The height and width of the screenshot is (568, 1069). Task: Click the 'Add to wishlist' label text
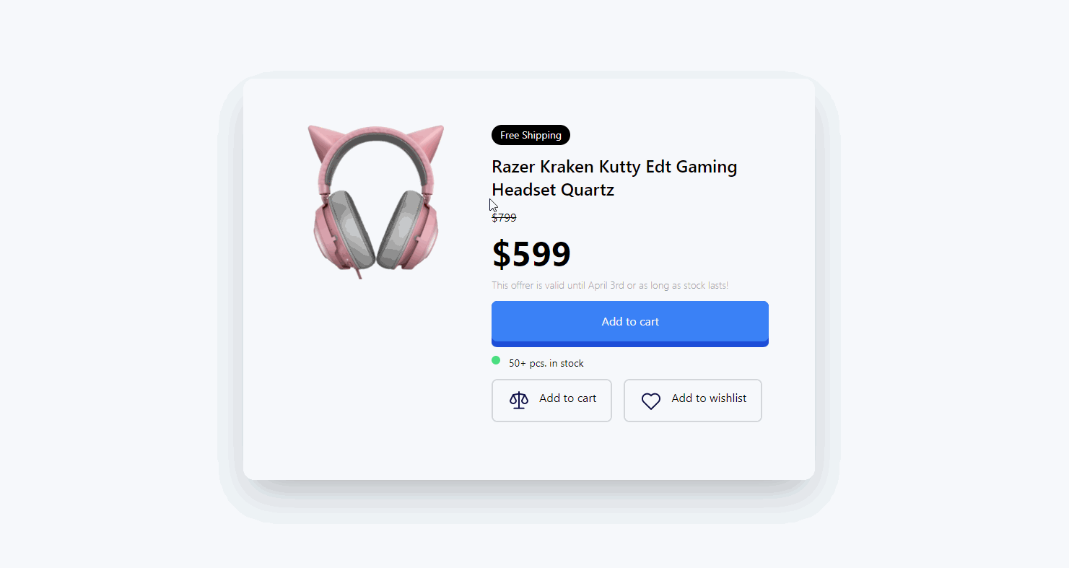709,398
